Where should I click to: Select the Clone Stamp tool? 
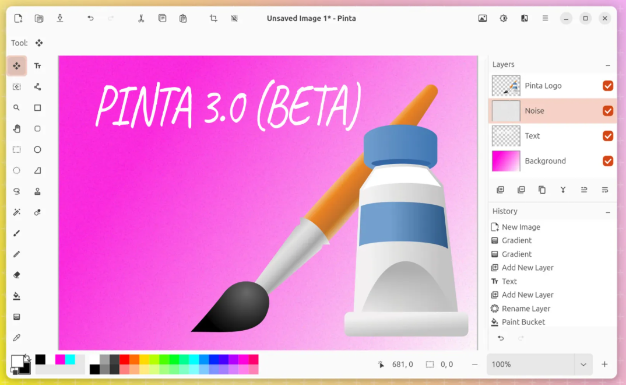click(37, 192)
